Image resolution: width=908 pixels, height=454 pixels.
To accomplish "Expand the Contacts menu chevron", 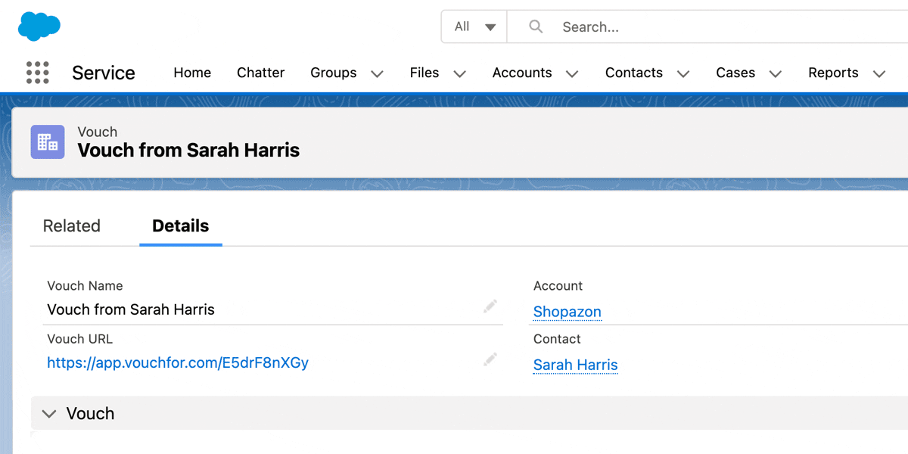I will (x=683, y=73).
